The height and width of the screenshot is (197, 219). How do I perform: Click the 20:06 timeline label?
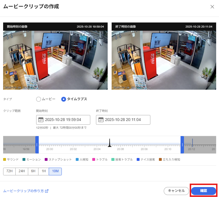point(120,149)
